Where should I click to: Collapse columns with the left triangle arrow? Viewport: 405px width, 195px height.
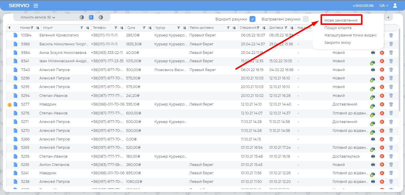pos(9,28)
